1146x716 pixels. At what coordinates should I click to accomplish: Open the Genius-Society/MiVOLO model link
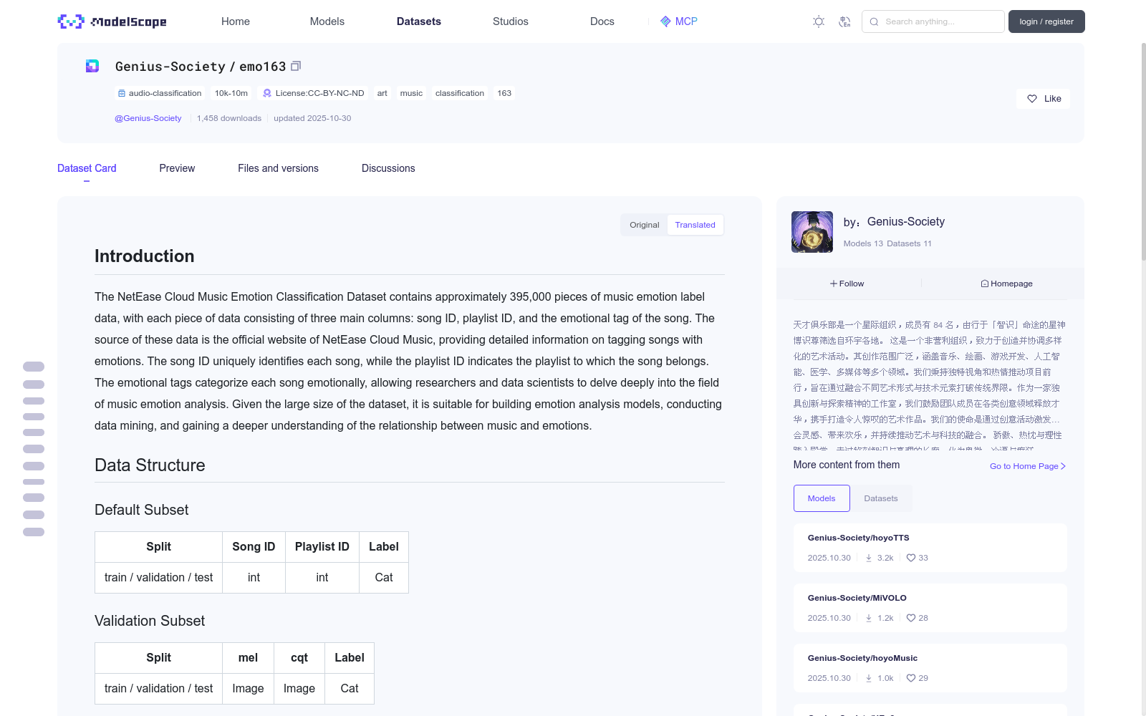[857, 598]
